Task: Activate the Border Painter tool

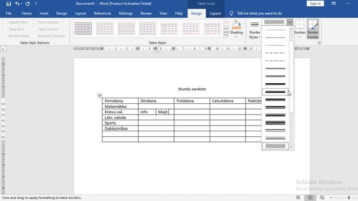Action: click(313, 29)
